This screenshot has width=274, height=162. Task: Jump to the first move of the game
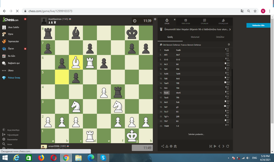pyautogui.click(x=211, y=146)
